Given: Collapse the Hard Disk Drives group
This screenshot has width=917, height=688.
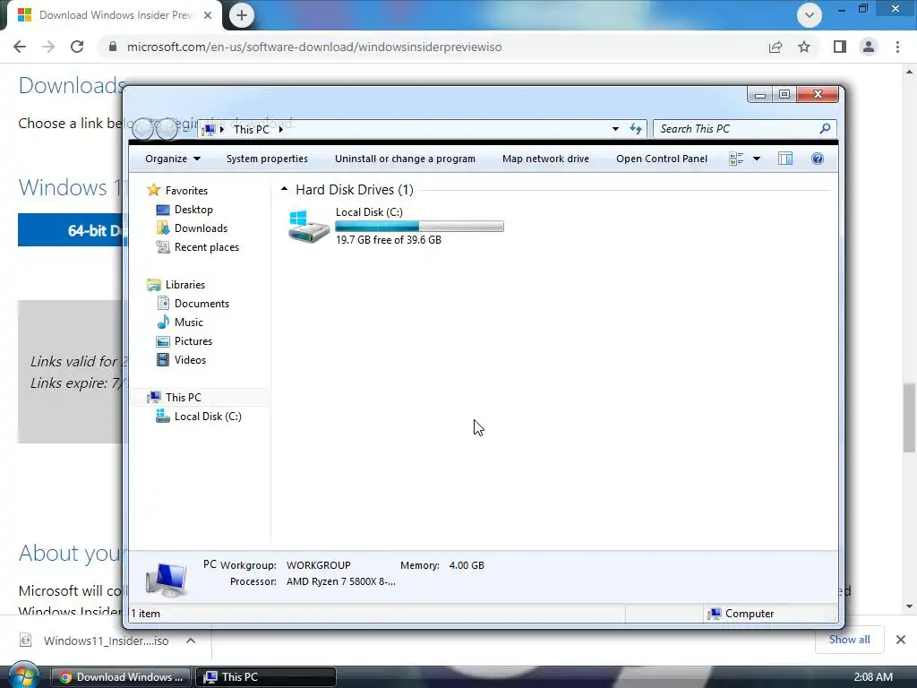Looking at the screenshot, I should 284,189.
